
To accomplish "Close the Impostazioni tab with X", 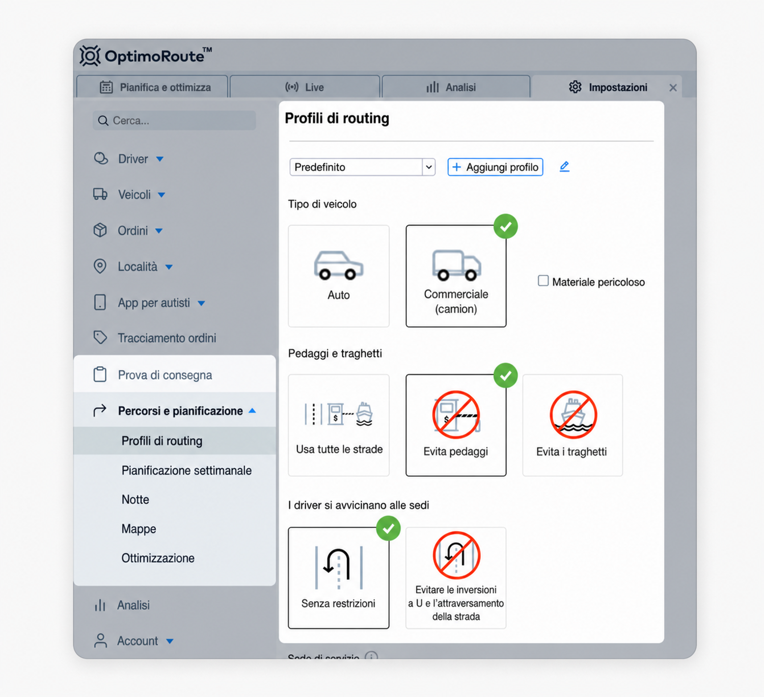I will coord(673,88).
